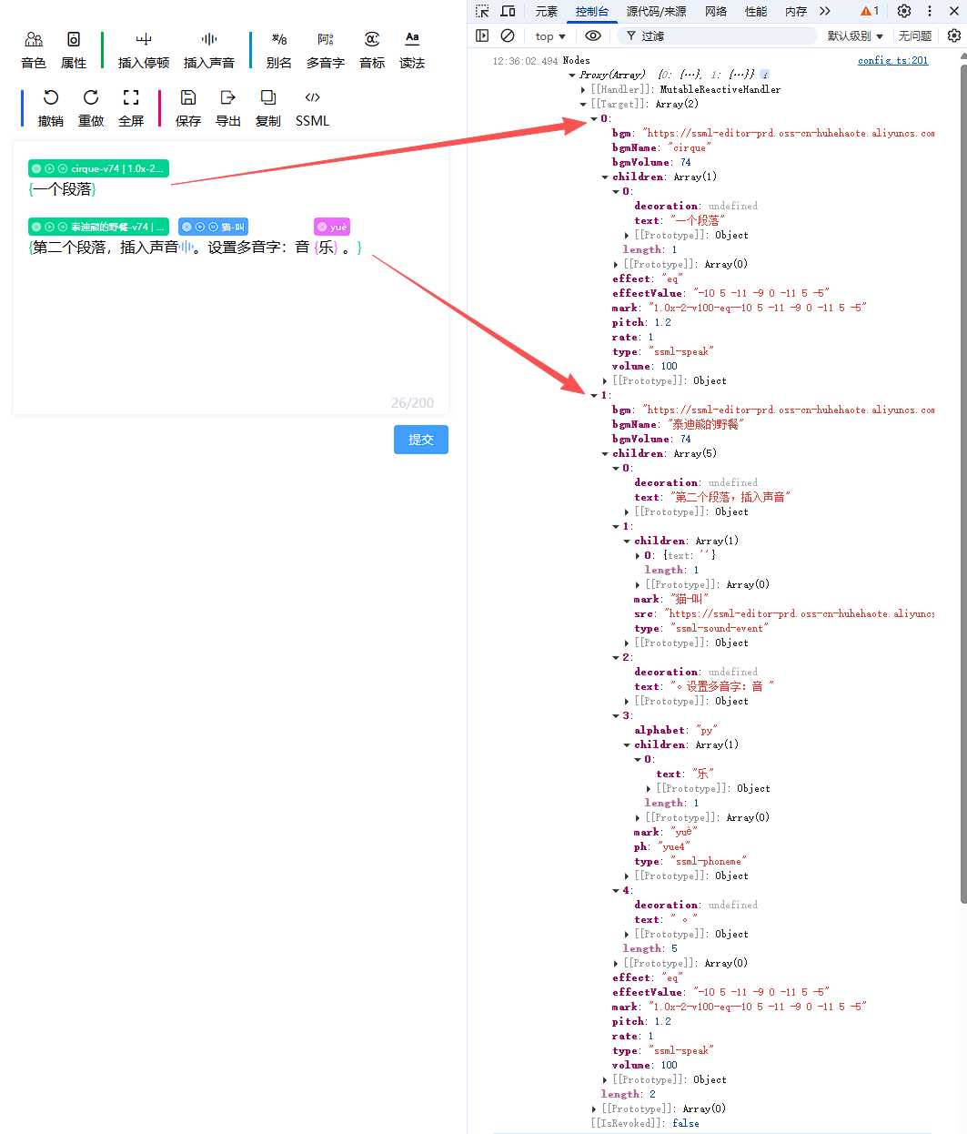Click the 音色 voice icon
This screenshot has width=967, height=1134.
(x=34, y=40)
